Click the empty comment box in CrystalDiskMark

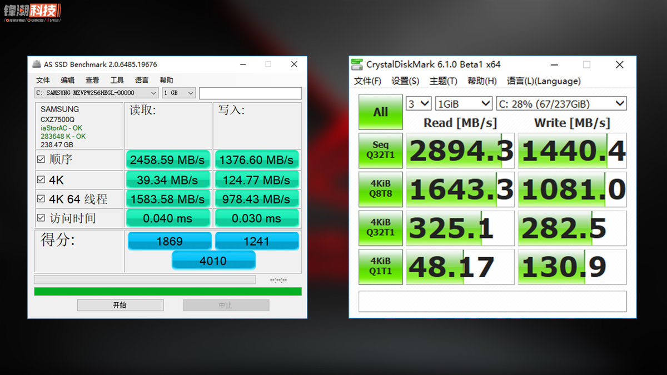tap(492, 301)
